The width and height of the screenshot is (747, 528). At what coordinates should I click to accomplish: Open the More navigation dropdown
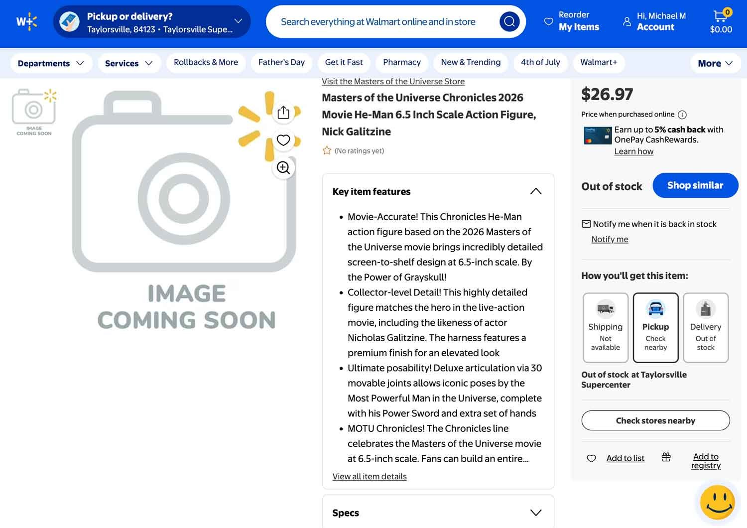(715, 63)
